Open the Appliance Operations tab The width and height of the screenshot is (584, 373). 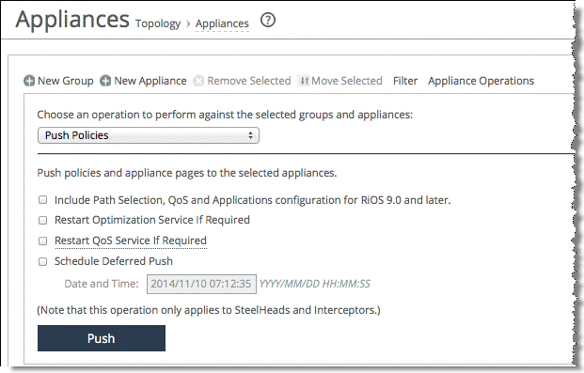point(481,81)
